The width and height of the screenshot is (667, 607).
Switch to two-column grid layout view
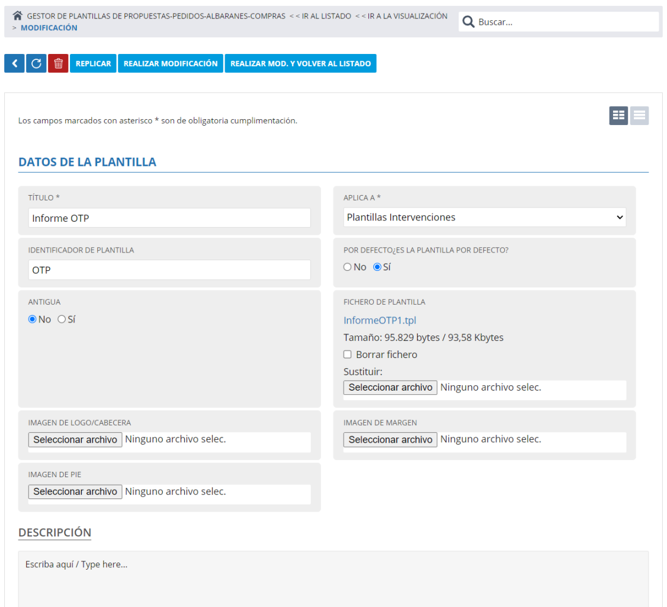[x=618, y=116]
